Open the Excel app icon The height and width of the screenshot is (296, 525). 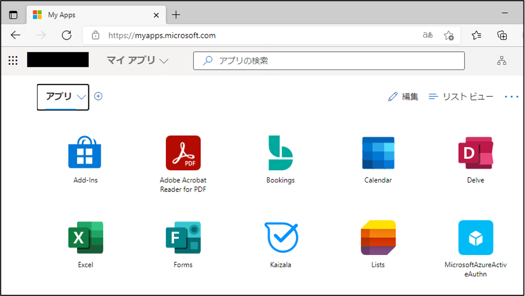point(85,237)
